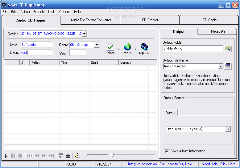This screenshot has height=168, width=240.
Task: Skip to next track
Action: [x=51, y=156]
